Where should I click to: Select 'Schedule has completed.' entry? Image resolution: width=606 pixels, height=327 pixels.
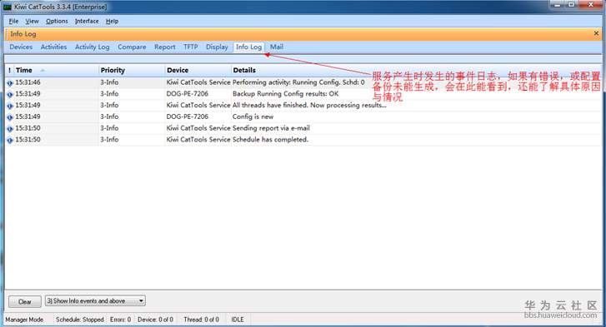click(x=270, y=140)
